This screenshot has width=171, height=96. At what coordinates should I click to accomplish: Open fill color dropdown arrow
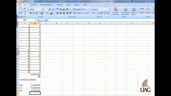coord(49,13)
